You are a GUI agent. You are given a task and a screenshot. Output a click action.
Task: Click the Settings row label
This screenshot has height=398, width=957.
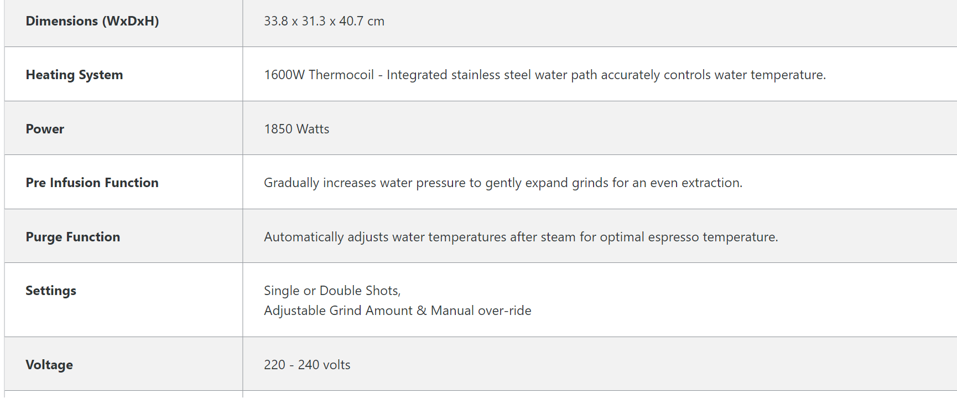(51, 291)
